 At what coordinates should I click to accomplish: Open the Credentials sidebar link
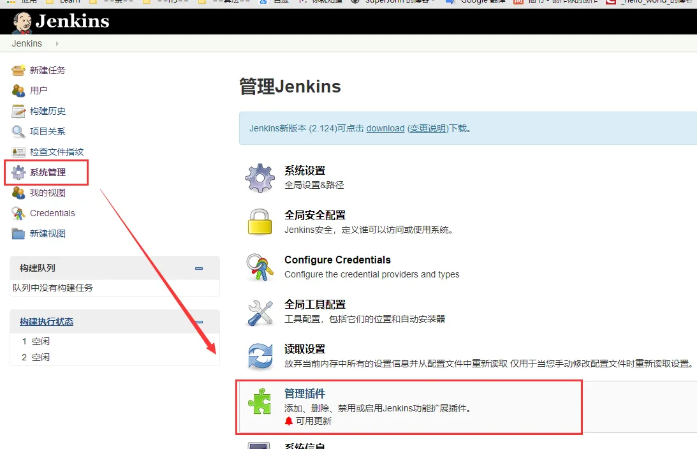pyautogui.click(x=52, y=214)
